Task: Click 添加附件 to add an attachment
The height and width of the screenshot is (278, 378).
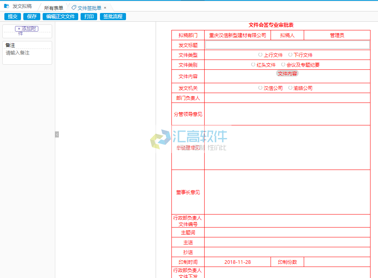Action: (x=27, y=29)
